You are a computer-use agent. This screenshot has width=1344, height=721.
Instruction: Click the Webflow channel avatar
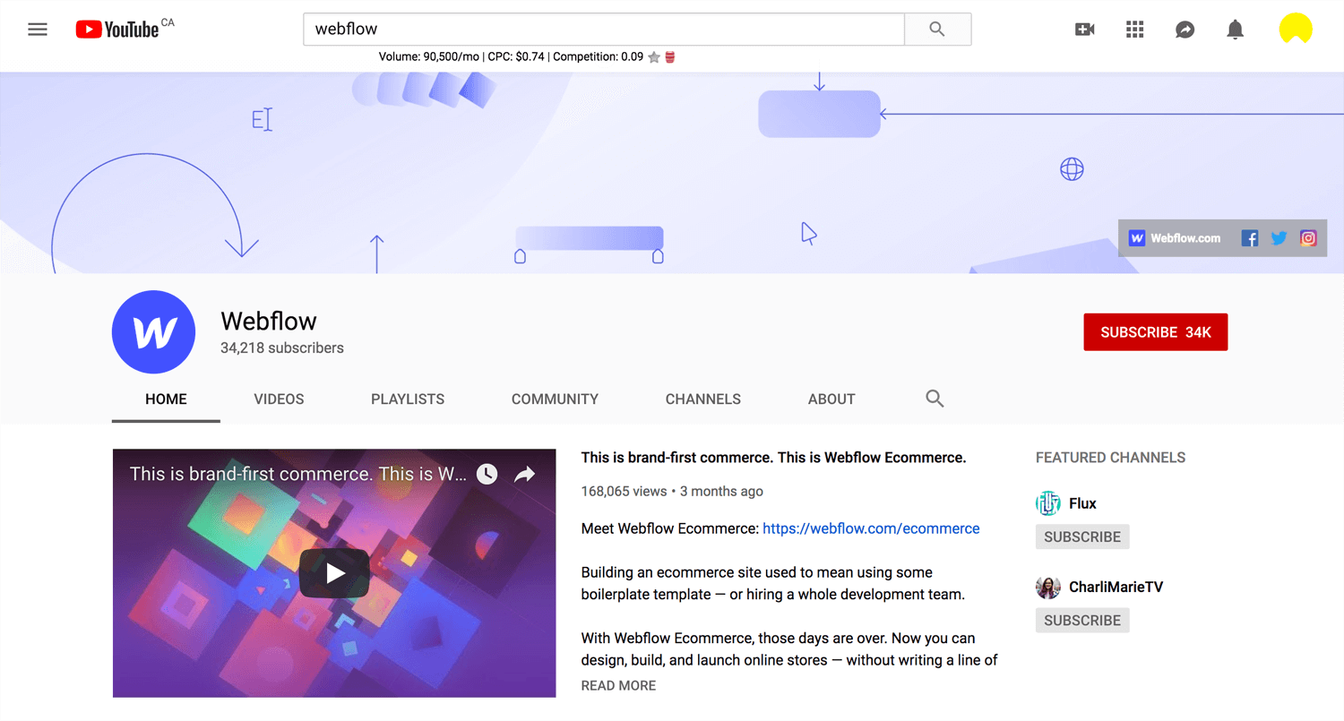pos(153,331)
